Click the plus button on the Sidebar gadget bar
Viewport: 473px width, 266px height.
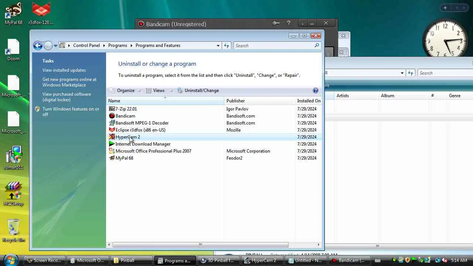(x=445, y=8)
